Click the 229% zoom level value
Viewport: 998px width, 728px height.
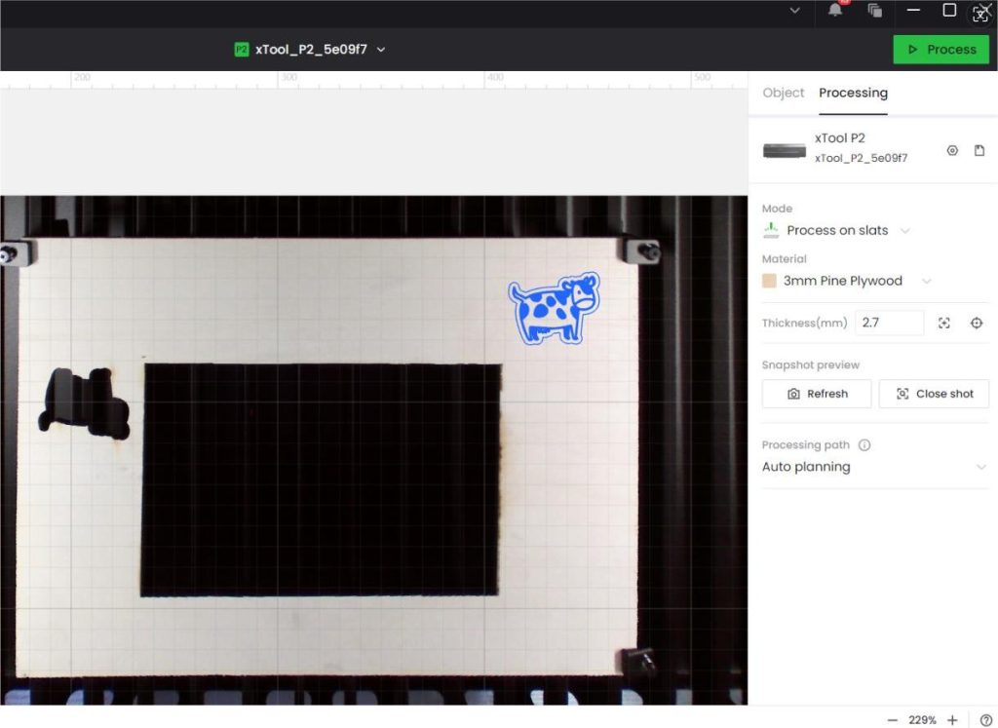pos(922,720)
